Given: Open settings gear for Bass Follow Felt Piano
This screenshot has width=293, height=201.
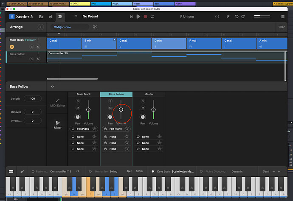Looking at the screenshot, I should 127,129.
